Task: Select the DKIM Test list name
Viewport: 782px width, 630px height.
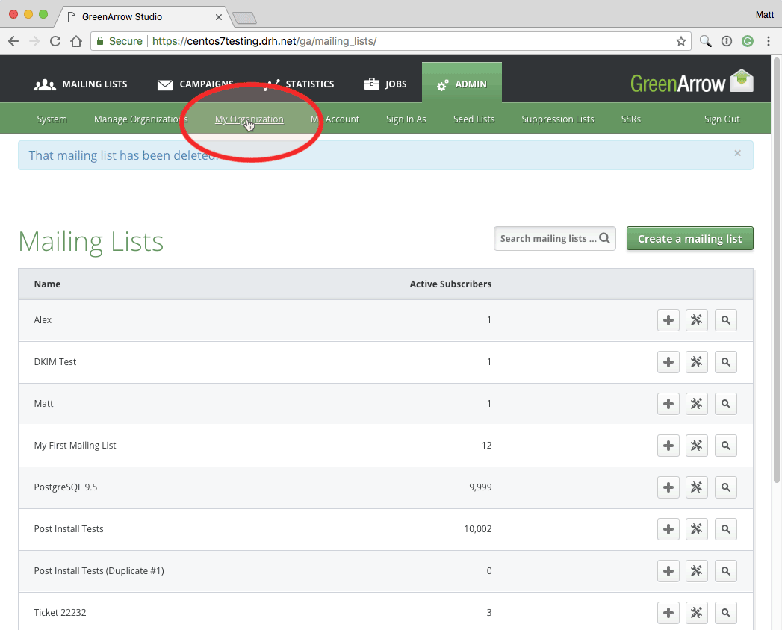Action: point(55,362)
